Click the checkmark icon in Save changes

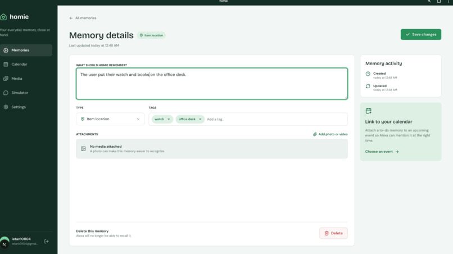tap(407, 34)
